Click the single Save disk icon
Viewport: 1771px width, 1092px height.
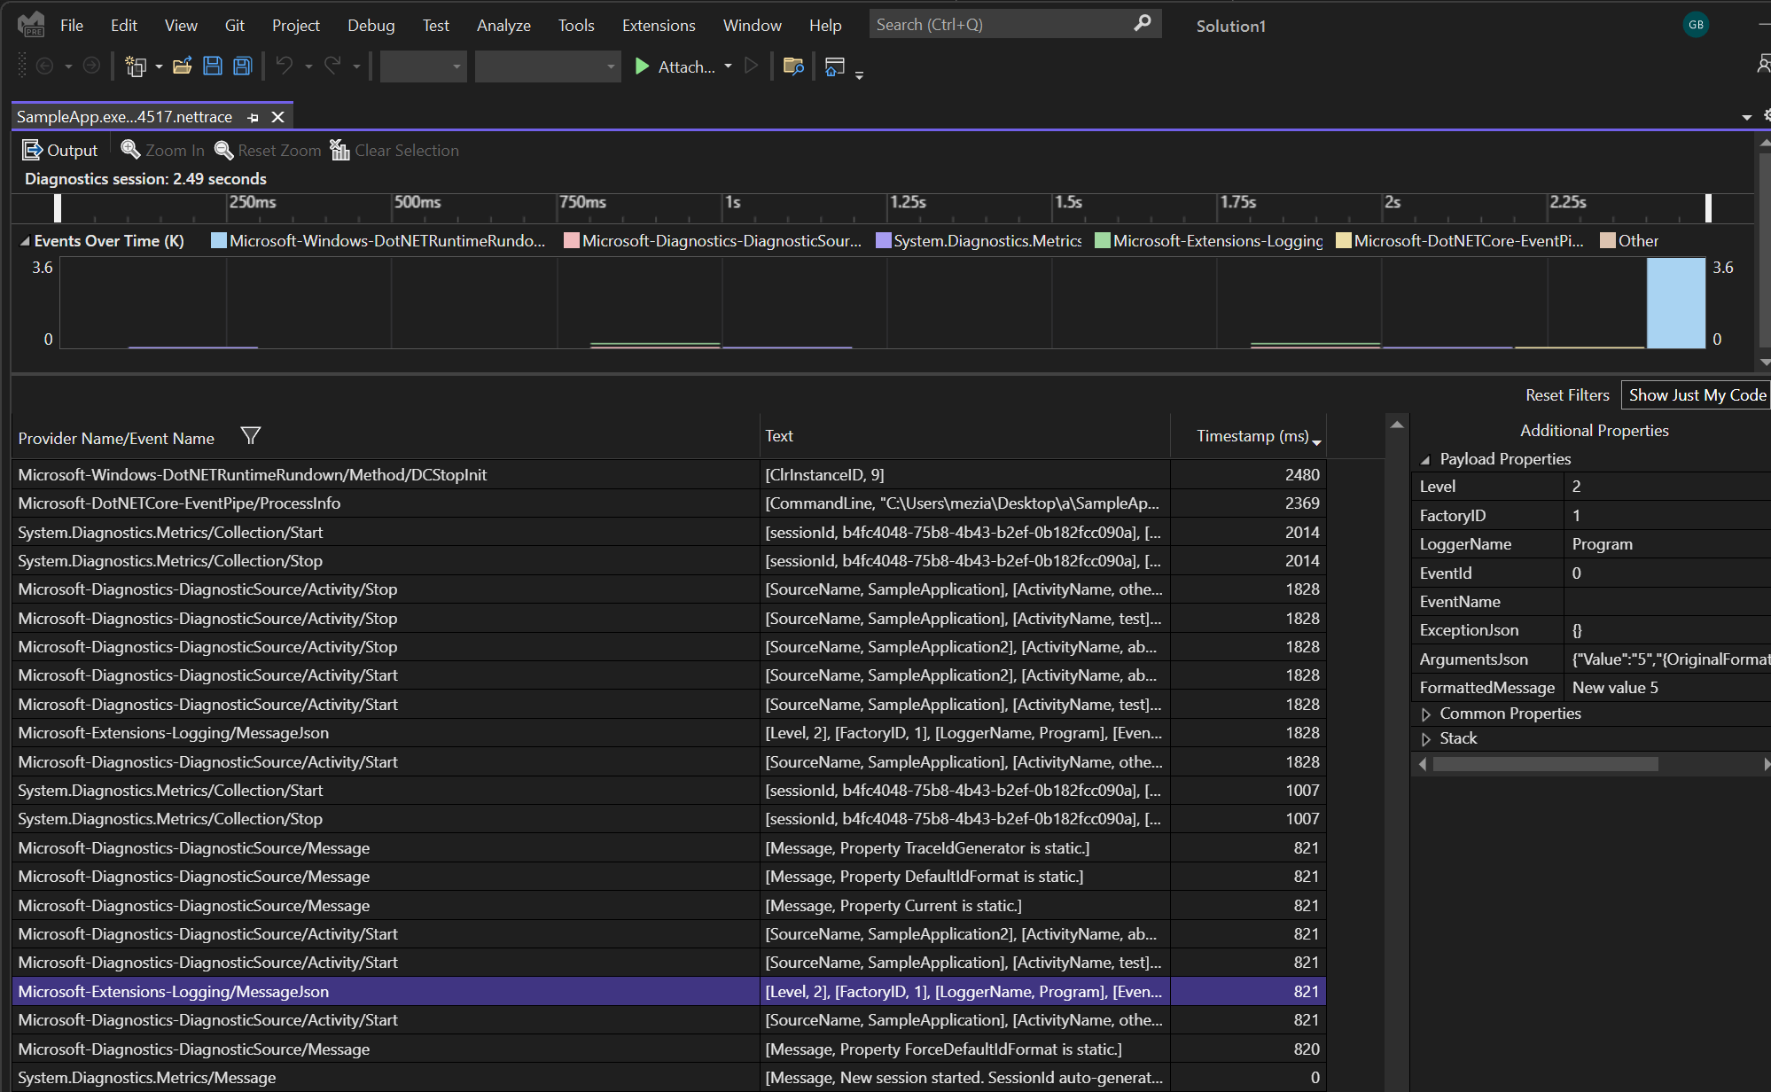pyautogui.click(x=213, y=66)
